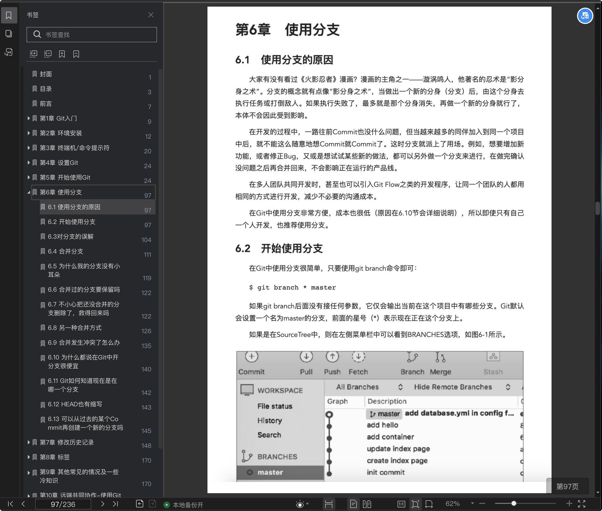Open the 封面 bookmark
602x511 pixels.
(46, 74)
